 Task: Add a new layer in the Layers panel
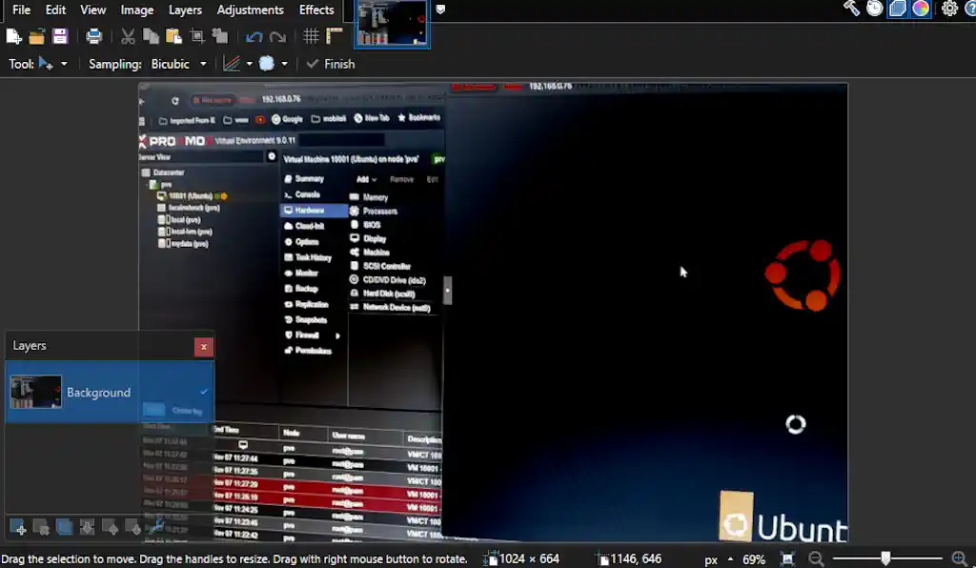pyautogui.click(x=17, y=527)
